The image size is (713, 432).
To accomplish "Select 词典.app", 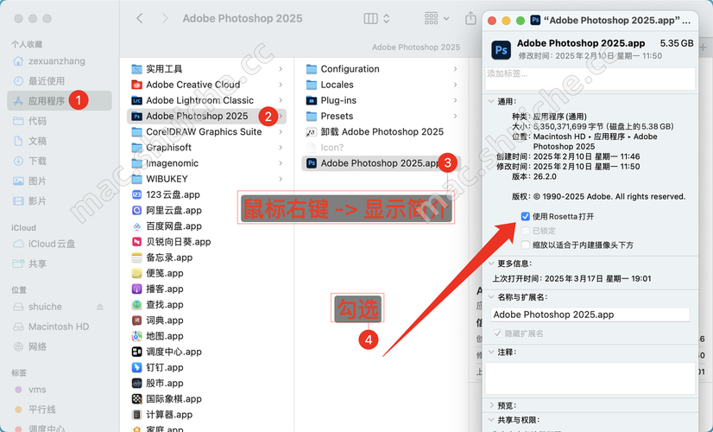I will (206, 321).
